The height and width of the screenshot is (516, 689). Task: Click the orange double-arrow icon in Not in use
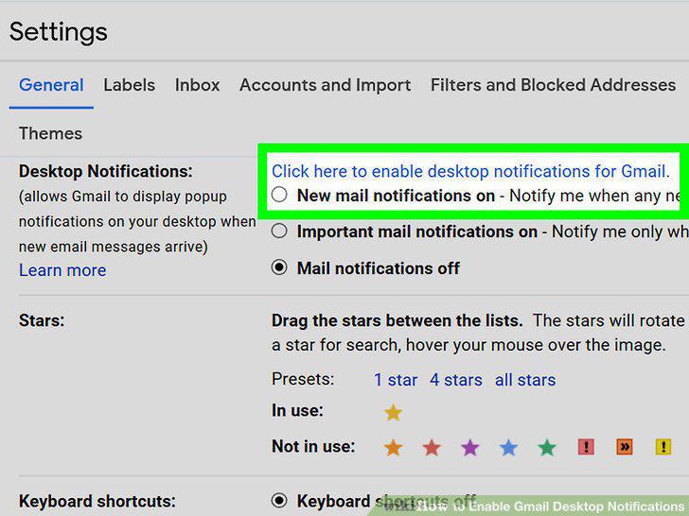[625, 447]
